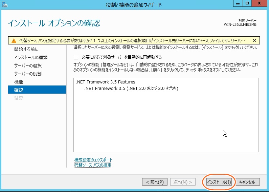Screen dimensions: 269x192
Task: Close the wizard with the red X
Action: click(x=260, y=3)
